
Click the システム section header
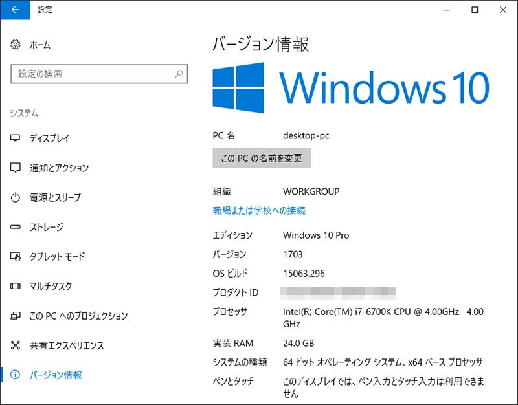click(x=24, y=113)
